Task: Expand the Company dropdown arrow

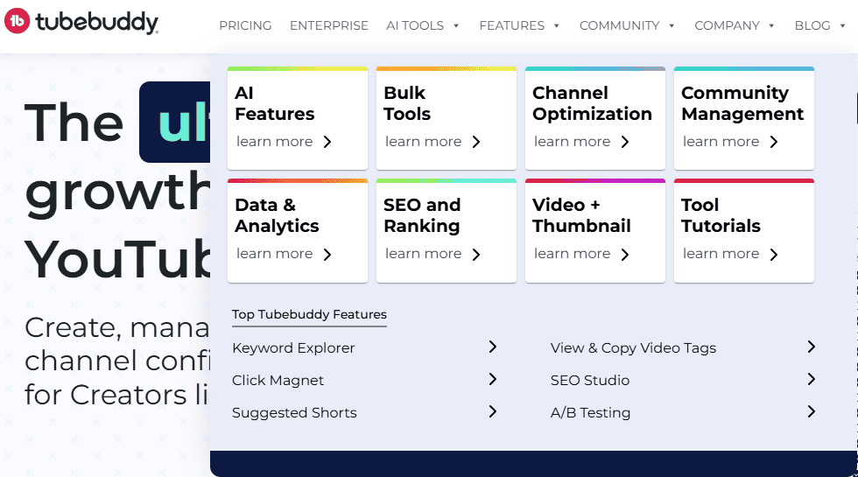Action: (x=771, y=25)
